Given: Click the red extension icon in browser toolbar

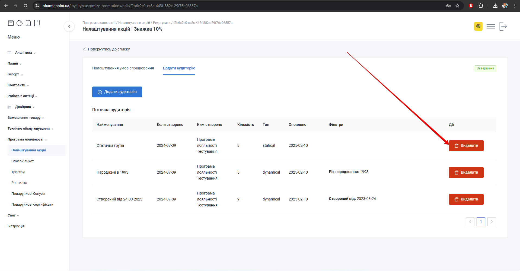Looking at the screenshot, I should (x=471, y=6).
